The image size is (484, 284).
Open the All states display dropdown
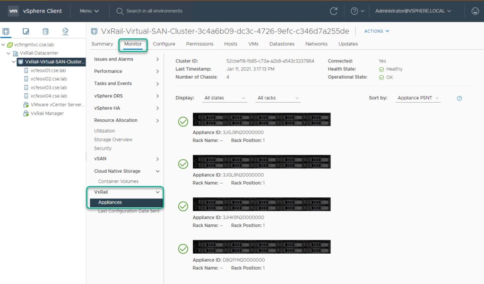click(225, 98)
